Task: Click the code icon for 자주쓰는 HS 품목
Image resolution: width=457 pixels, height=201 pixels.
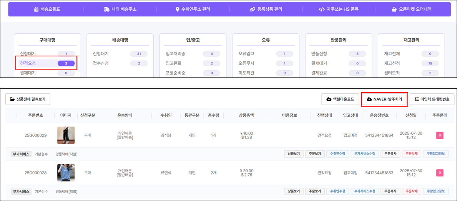Action: coord(322,9)
